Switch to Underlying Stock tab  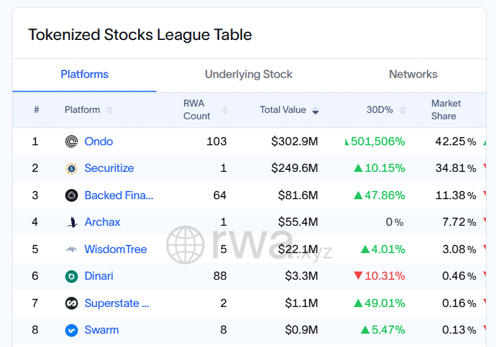click(248, 74)
